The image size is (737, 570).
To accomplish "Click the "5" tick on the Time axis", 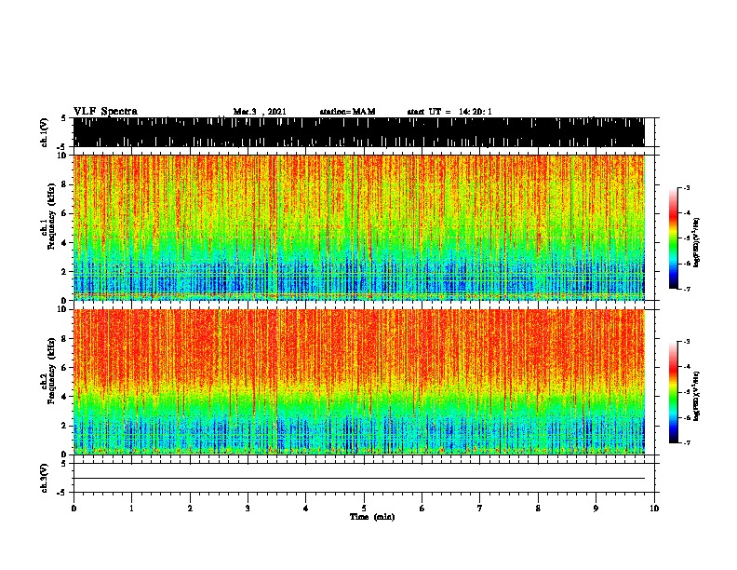I will (364, 509).
